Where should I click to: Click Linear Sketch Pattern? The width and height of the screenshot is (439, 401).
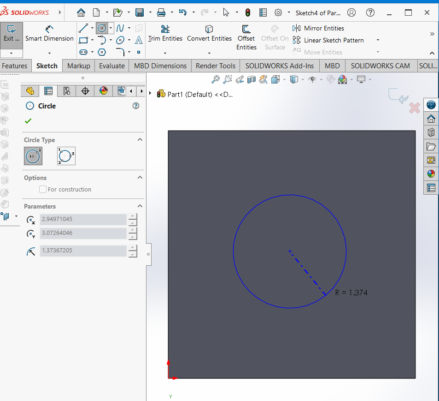(x=328, y=40)
